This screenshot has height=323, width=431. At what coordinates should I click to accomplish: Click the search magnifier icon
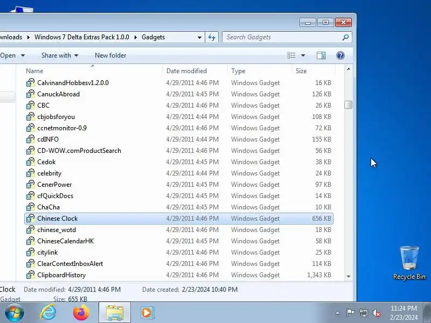click(x=345, y=37)
